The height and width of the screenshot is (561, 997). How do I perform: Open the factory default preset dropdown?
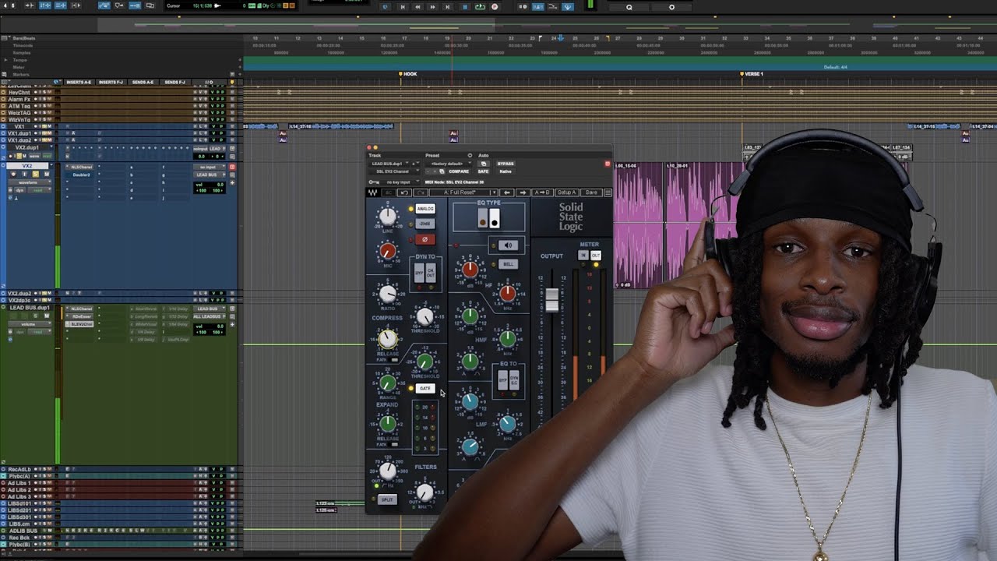(x=448, y=164)
